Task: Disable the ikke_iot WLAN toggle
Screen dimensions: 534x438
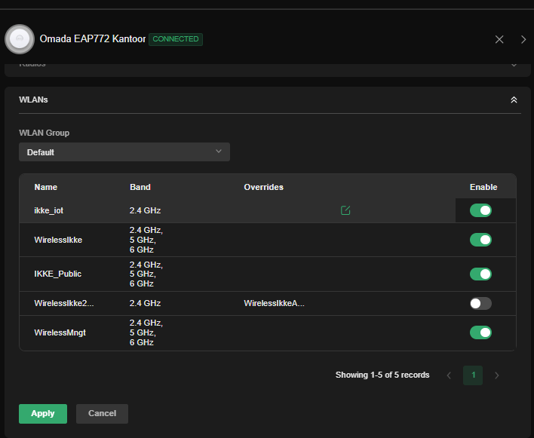Action: [x=480, y=210]
